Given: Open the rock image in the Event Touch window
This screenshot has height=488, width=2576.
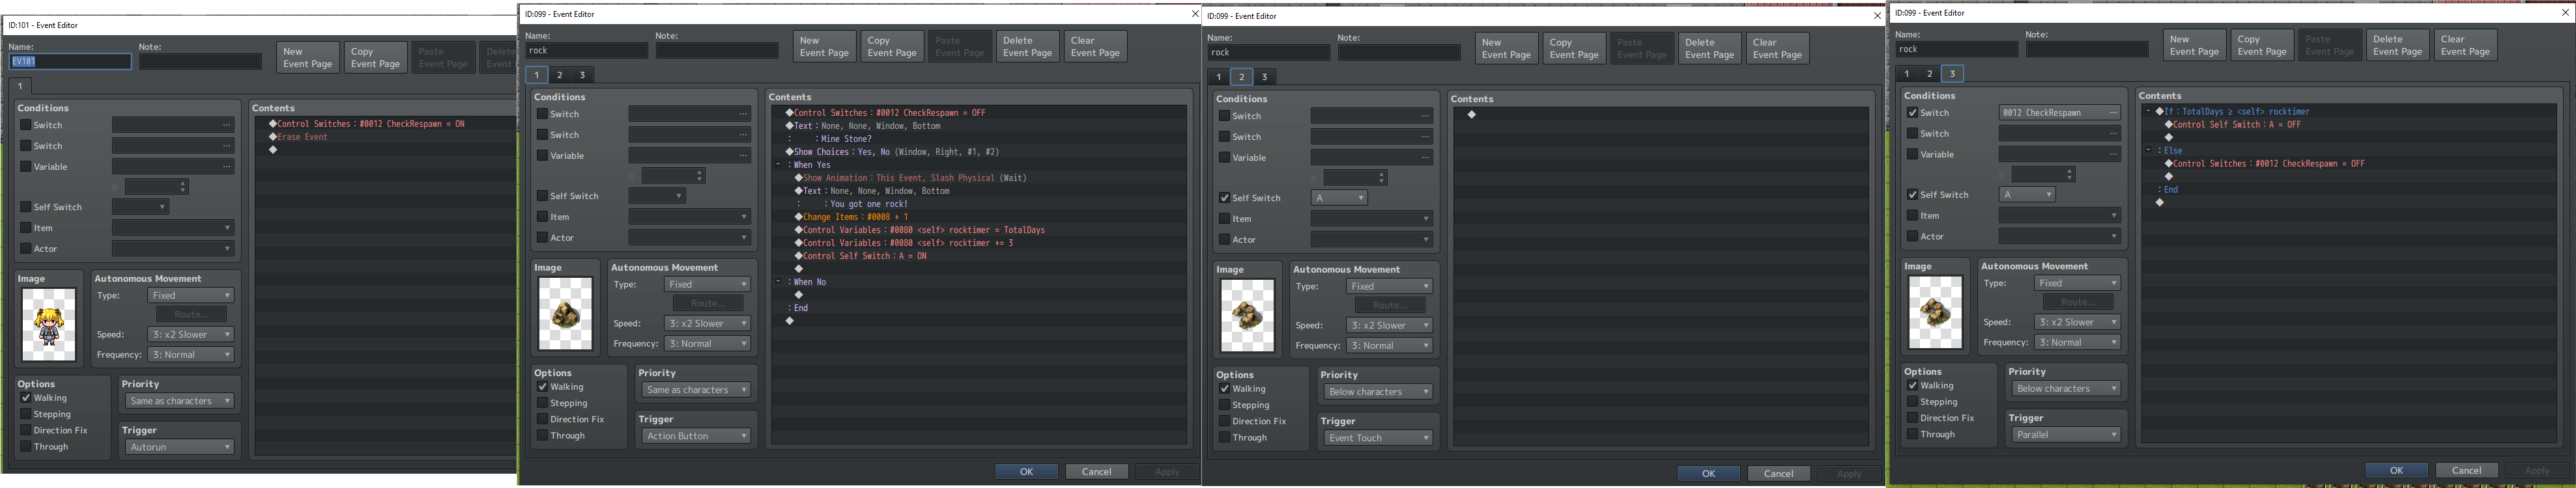Looking at the screenshot, I should click(1247, 316).
